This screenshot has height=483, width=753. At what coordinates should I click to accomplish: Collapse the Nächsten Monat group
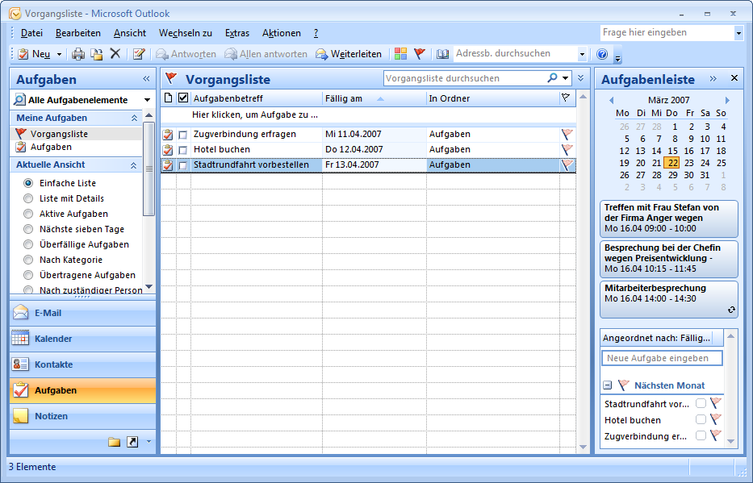click(x=608, y=385)
